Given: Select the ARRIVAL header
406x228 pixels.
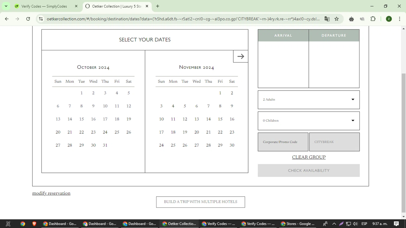Looking at the screenshot, I should click(283, 35).
